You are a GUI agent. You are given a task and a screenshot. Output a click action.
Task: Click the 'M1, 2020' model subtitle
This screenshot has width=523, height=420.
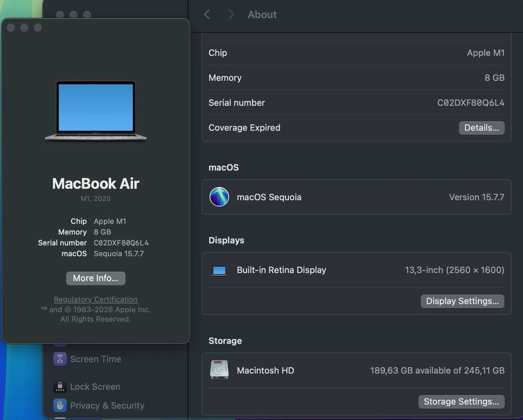coord(96,198)
